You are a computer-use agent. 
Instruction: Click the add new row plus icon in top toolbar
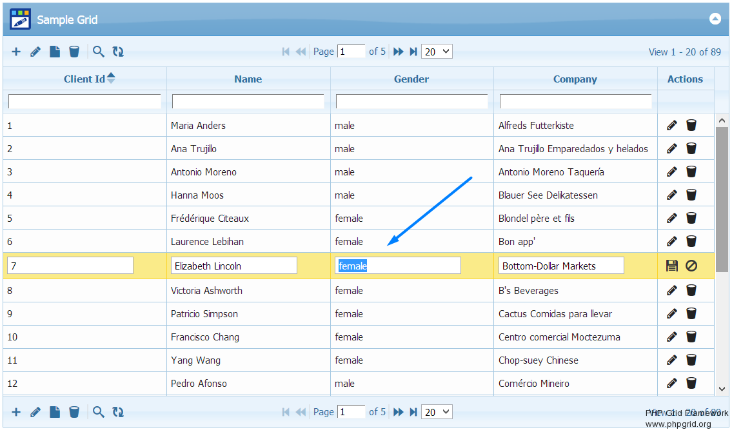pos(16,52)
